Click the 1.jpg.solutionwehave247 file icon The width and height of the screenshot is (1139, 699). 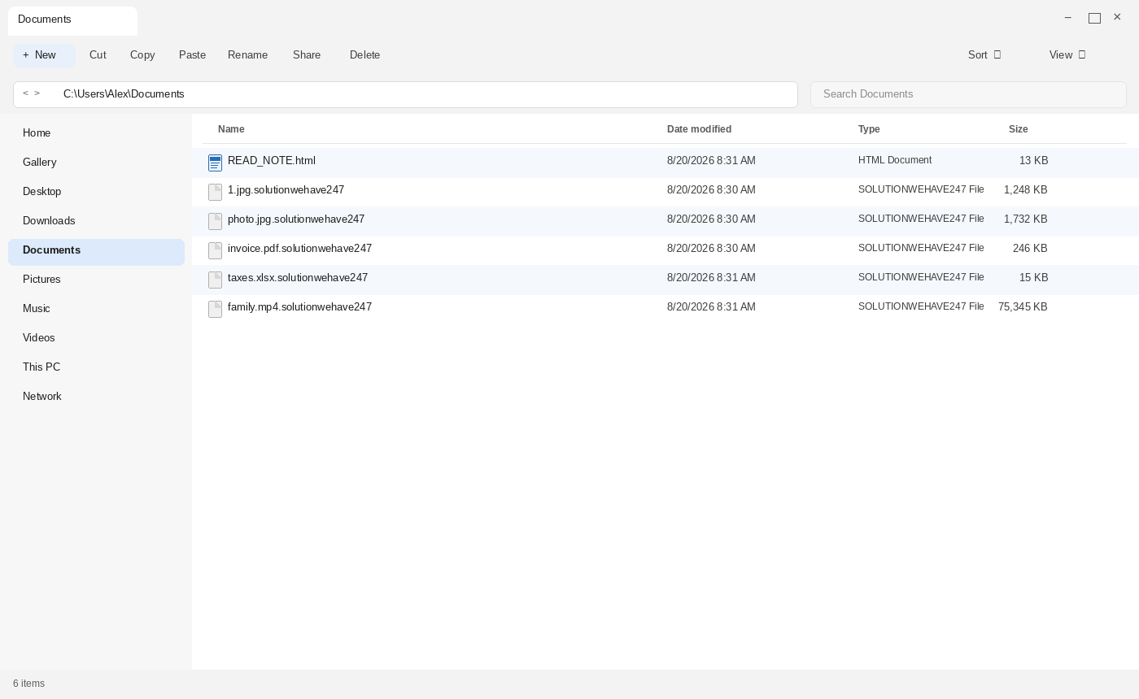pyautogui.click(x=215, y=193)
